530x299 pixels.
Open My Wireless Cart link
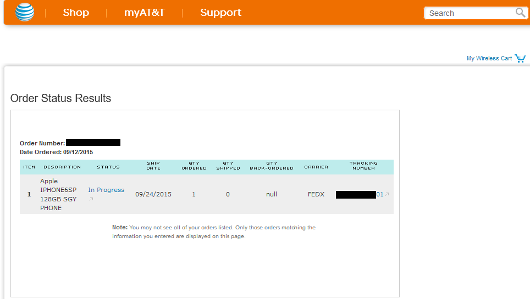(489, 58)
